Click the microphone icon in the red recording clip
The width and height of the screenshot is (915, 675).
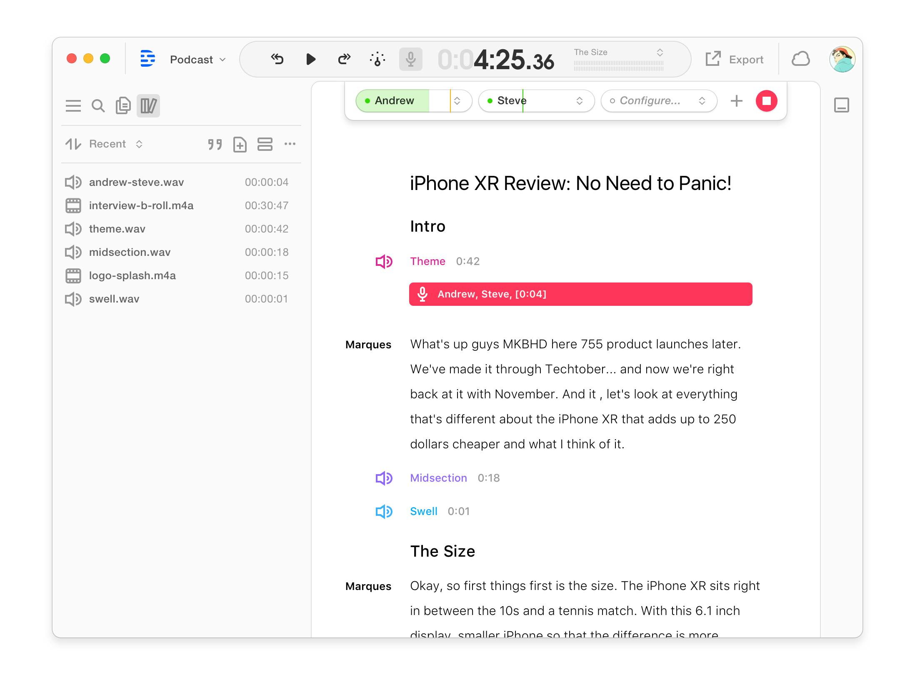[422, 294]
